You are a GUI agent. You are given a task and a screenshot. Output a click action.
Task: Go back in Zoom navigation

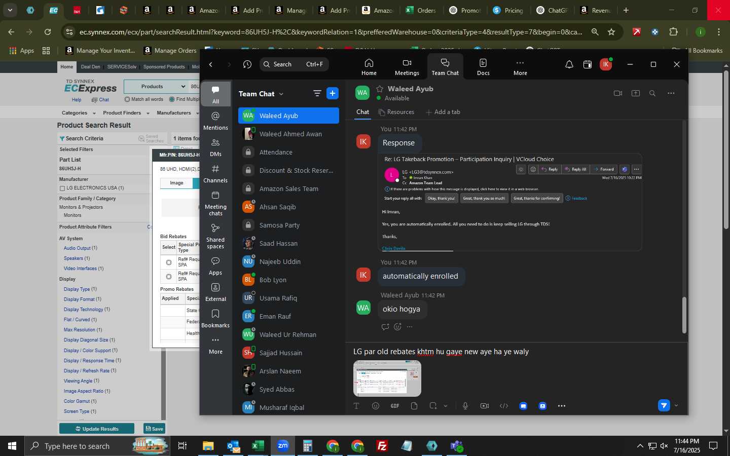coord(211,64)
